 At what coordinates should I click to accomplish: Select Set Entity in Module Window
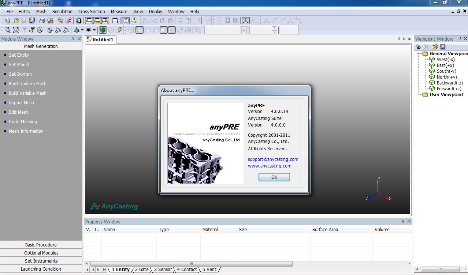click(x=19, y=55)
